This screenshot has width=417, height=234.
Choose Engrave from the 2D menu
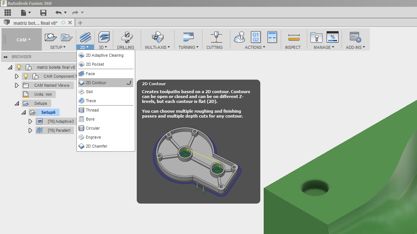105,137
